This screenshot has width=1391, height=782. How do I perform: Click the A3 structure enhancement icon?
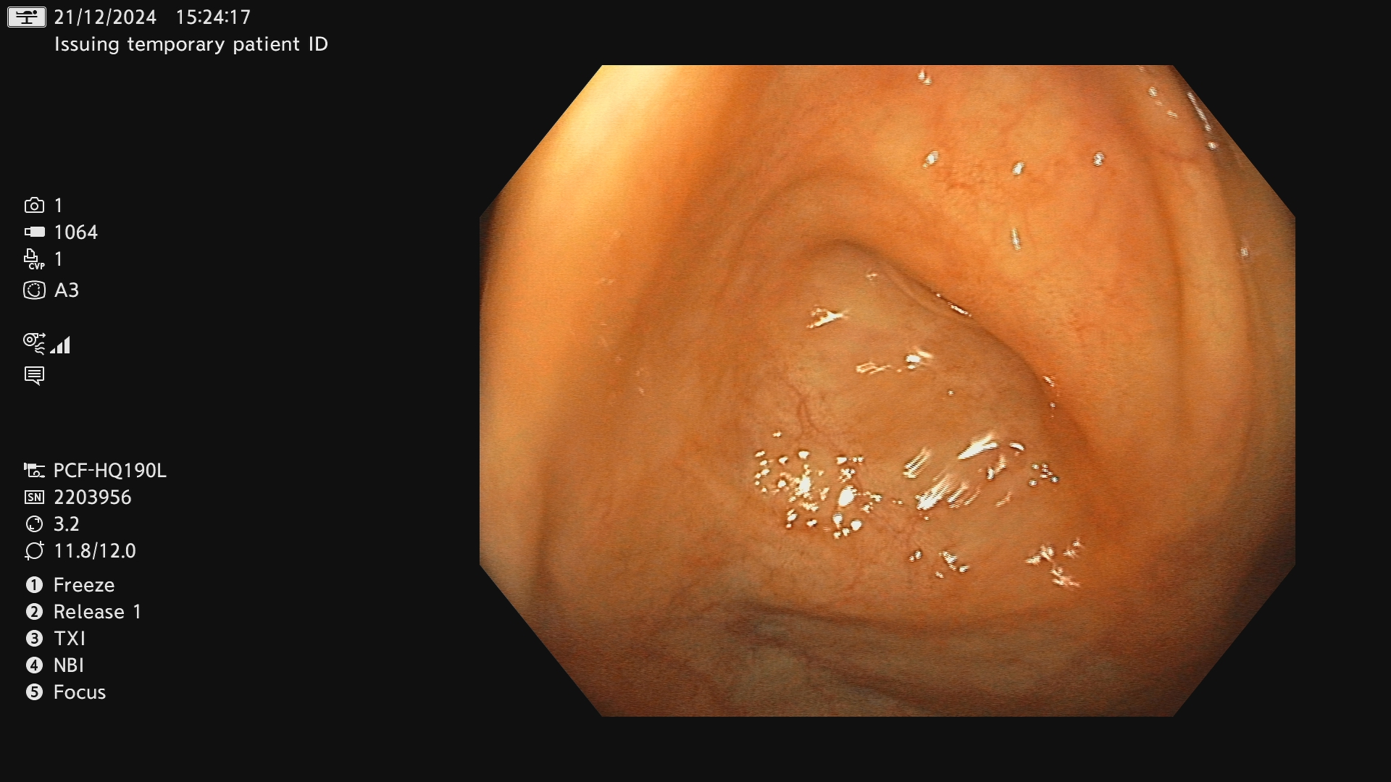pyautogui.click(x=34, y=290)
